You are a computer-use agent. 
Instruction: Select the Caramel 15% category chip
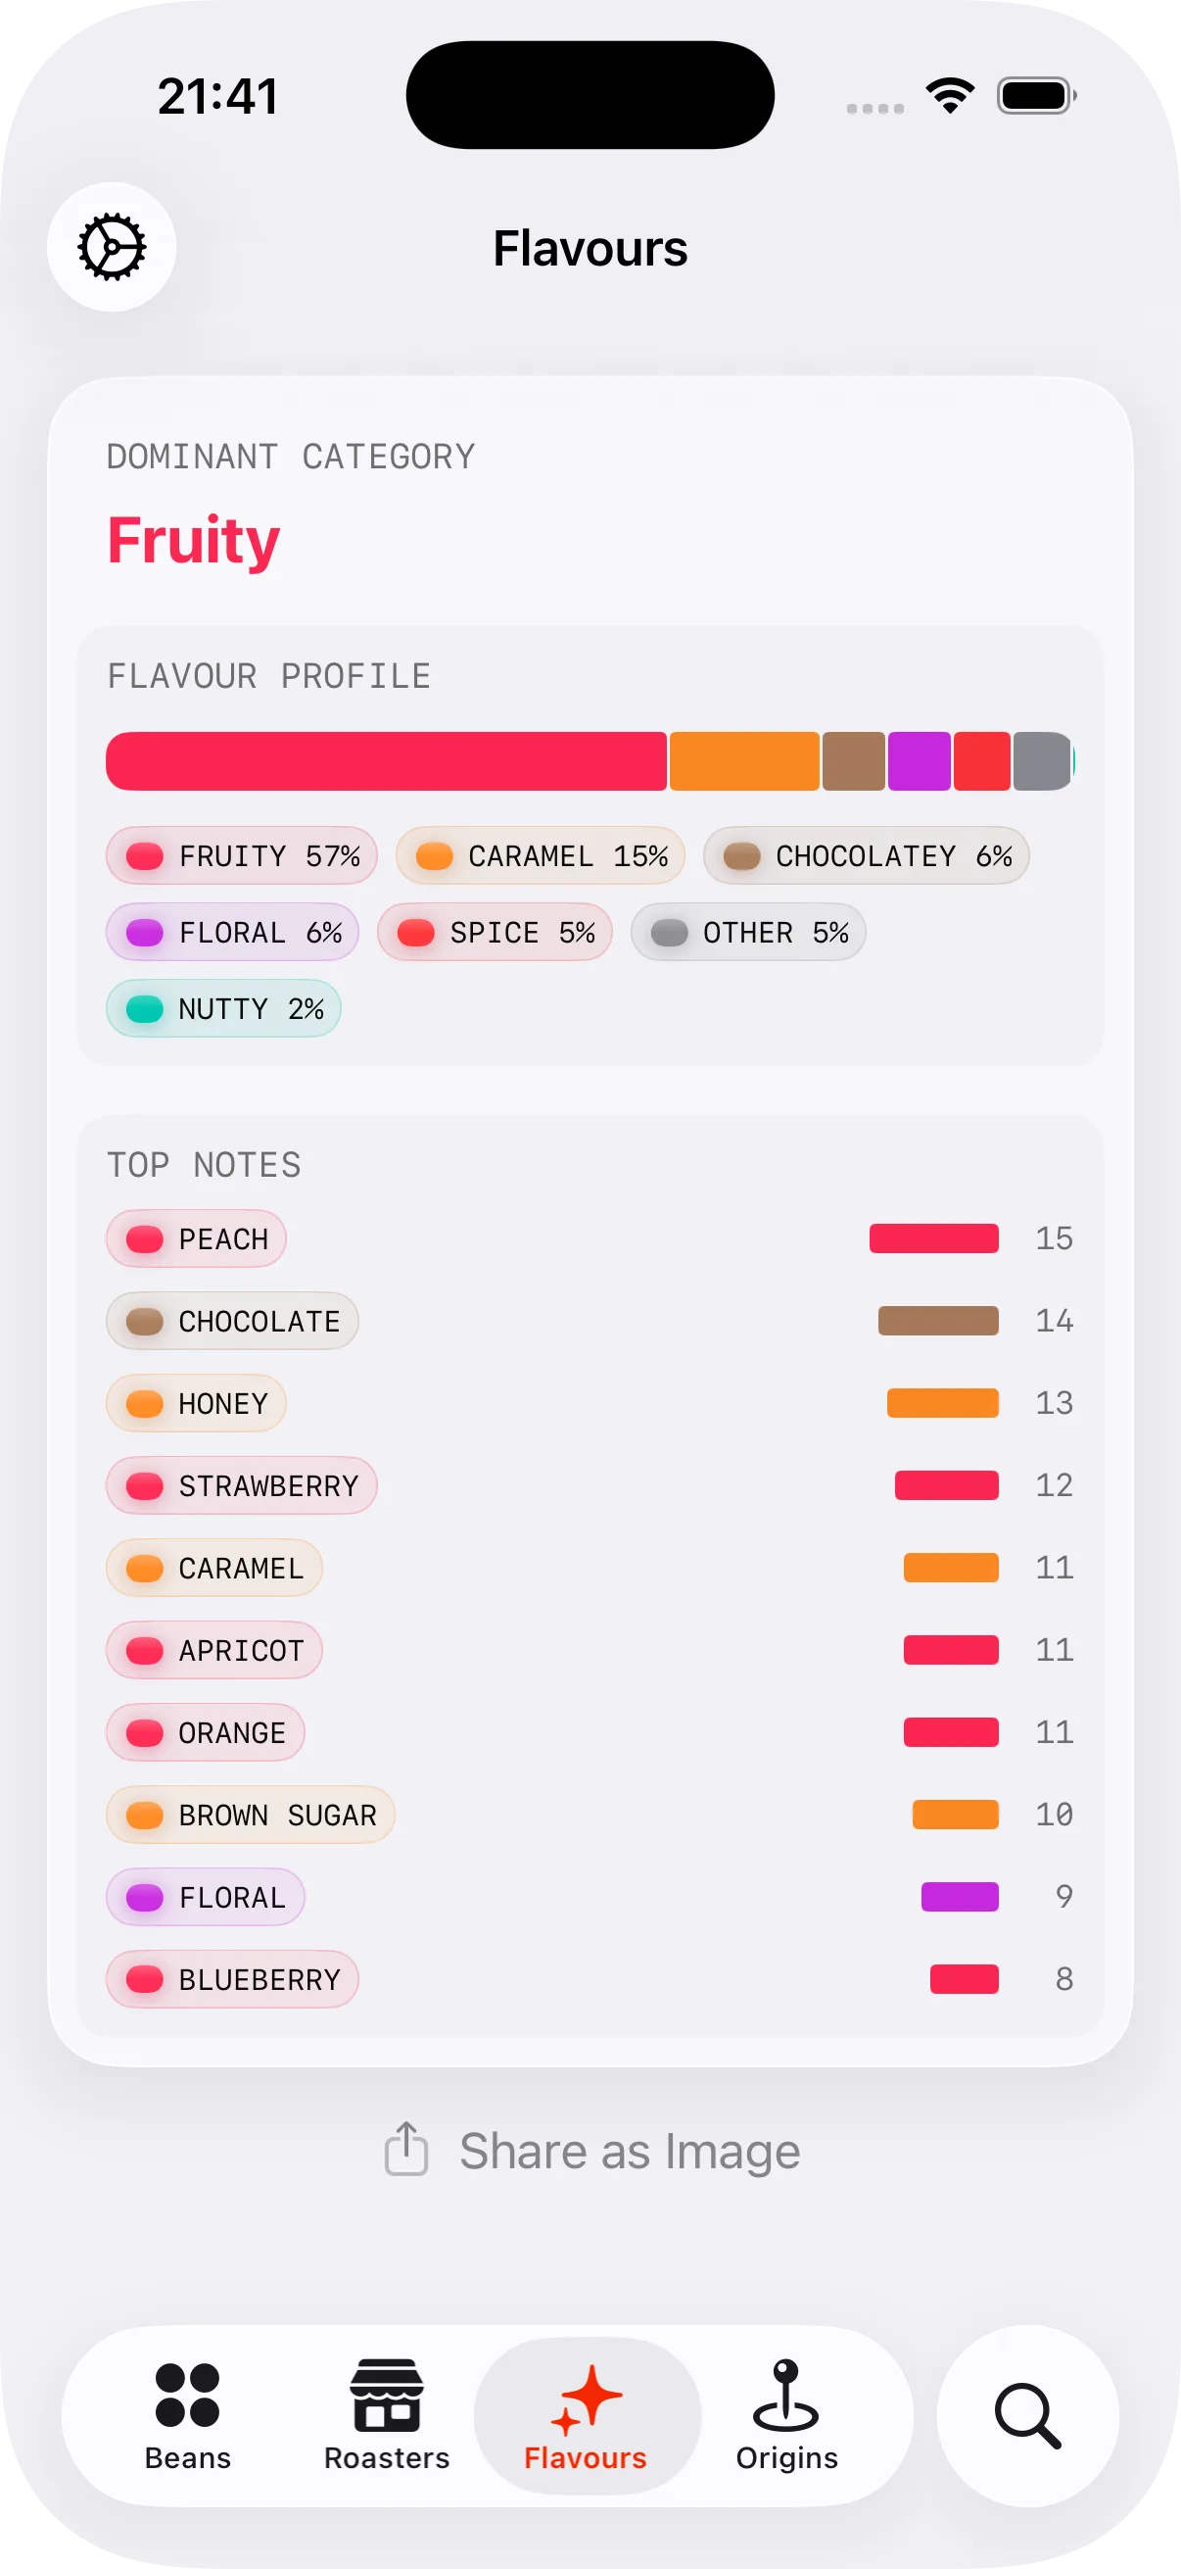[541, 855]
